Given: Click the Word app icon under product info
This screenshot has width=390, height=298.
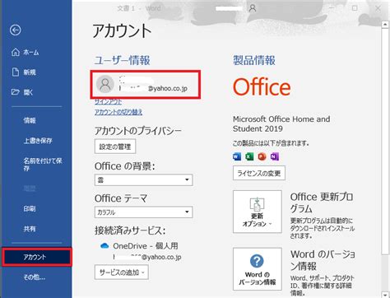Looking at the screenshot, I should pyautogui.click(x=237, y=156).
